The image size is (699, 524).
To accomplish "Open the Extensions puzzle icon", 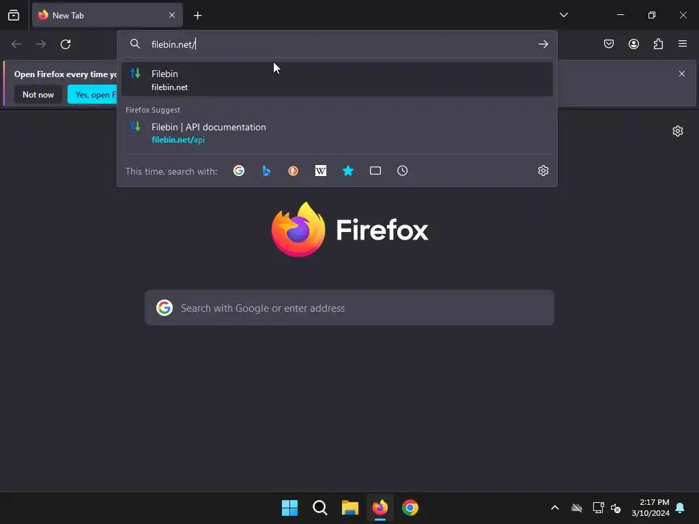I will pyautogui.click(x=658, y=44).
